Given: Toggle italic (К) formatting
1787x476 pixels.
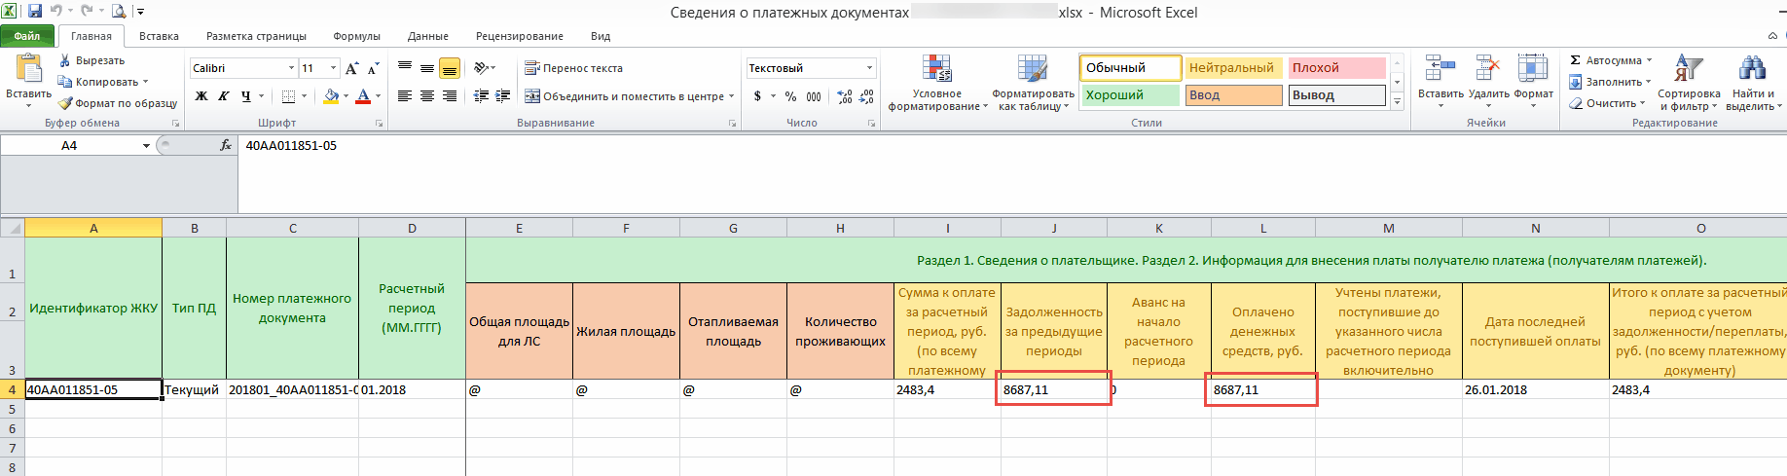Looking at the screenshot, I should pyautogui.click(x=223, y=96).
